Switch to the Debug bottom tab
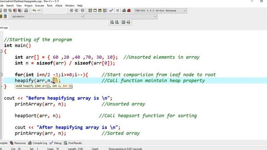The height and width of the screenshot is (150, 267). tap(55, 143)
